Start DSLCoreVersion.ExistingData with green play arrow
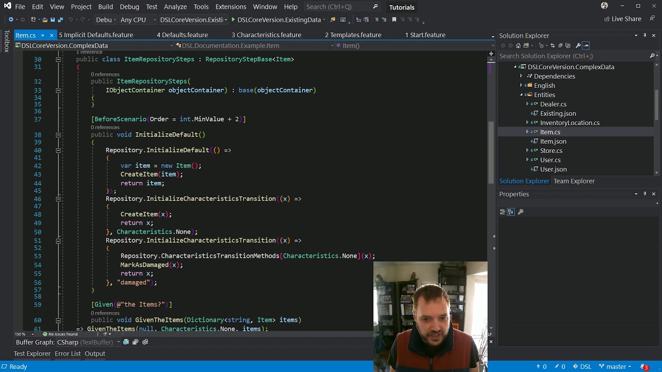 [233, 20]
